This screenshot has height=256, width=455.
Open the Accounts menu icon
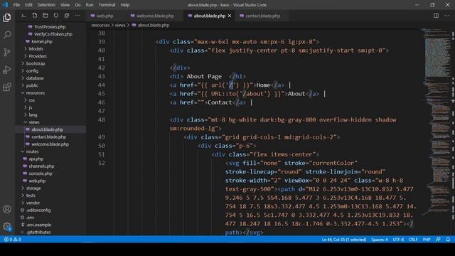click(7, 209)
